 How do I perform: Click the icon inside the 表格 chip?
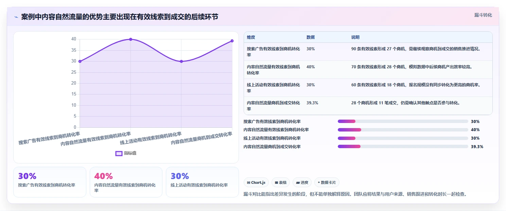coord(276,183)
